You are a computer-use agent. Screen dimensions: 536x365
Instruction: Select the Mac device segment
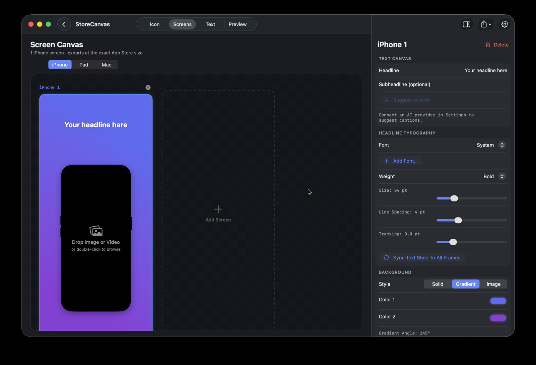point(107,65)
